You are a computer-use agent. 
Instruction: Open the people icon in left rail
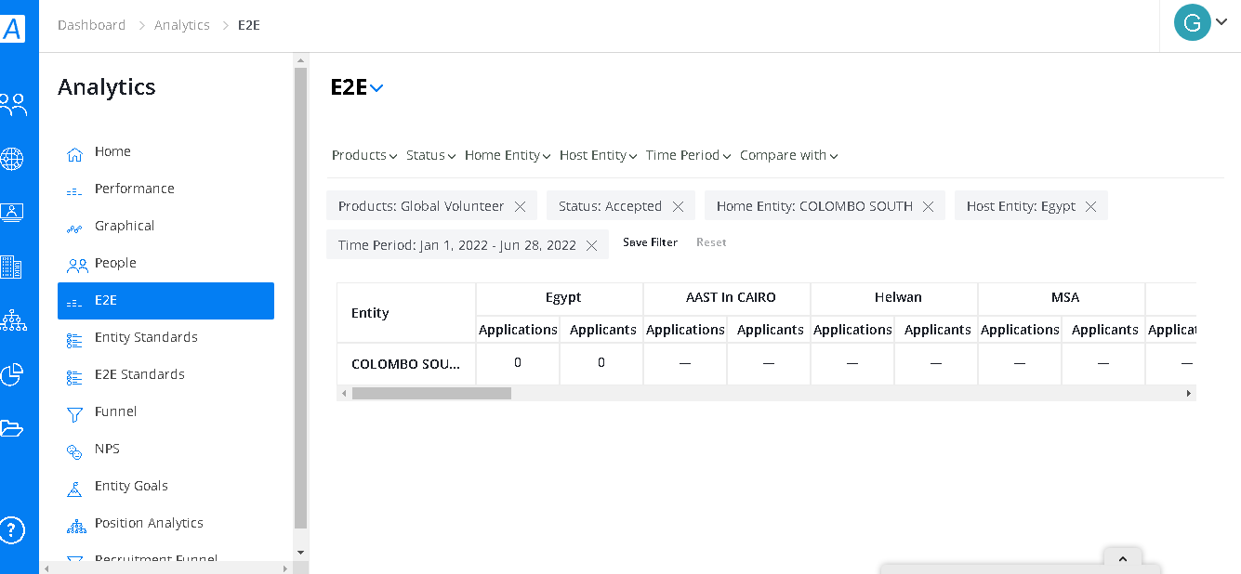tap(13, 104)
